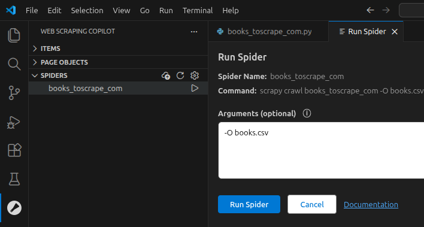This screenshot has width=424, height=227.
Task: Open Web Scraping Copilot sidebar icon
Action: click(x=14, y=208)
